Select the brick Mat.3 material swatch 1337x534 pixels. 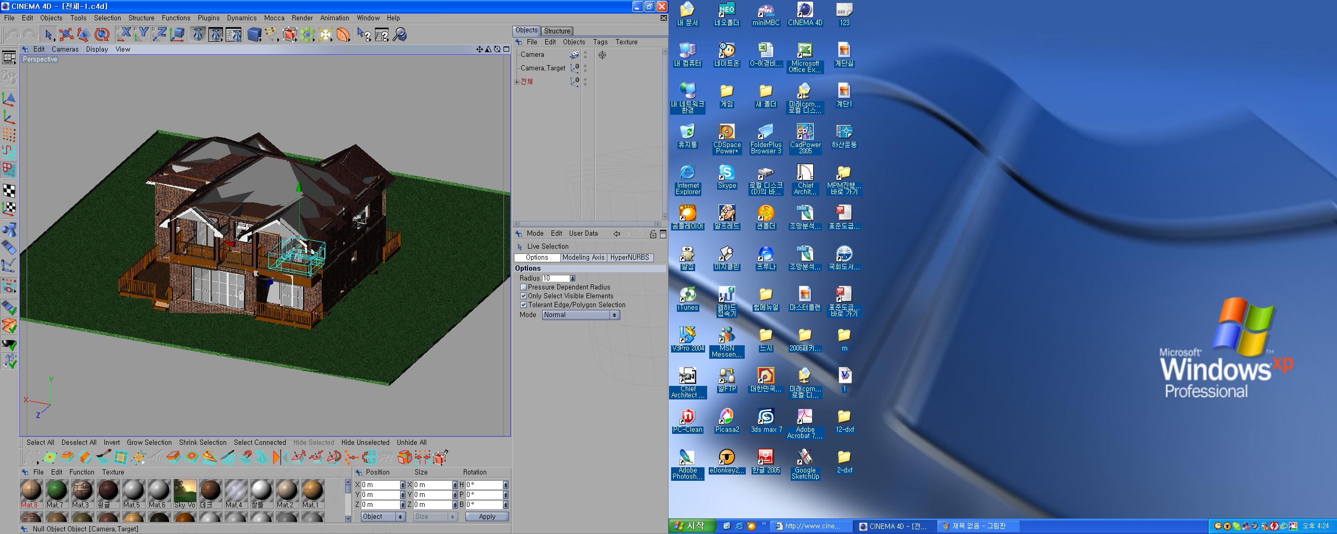click(x=83, y=491)
